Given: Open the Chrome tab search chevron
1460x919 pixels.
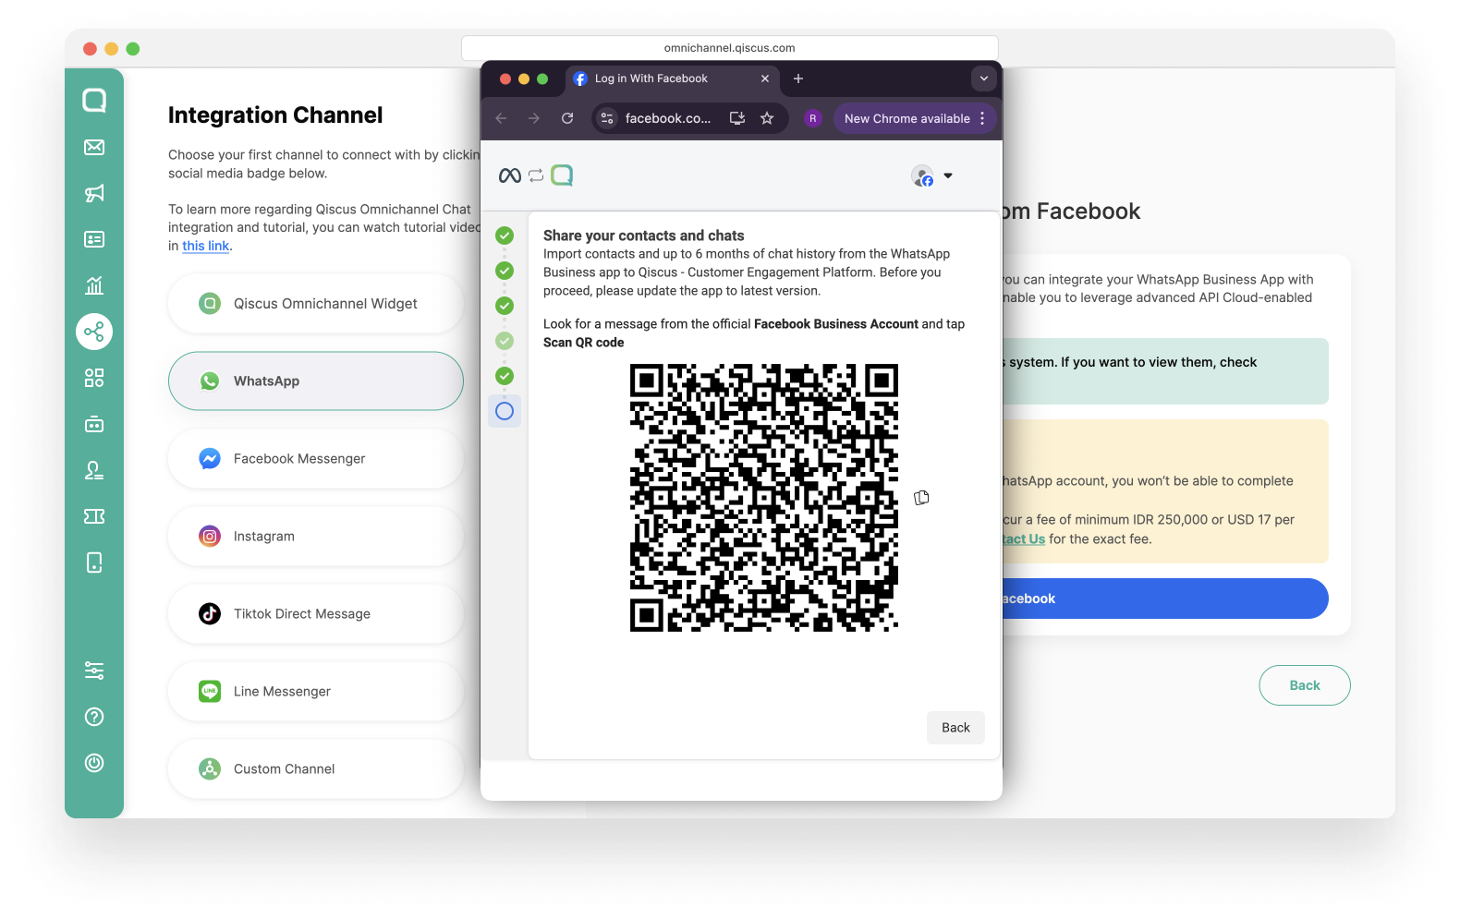Looking at the screenshot, I should [984, 79].
